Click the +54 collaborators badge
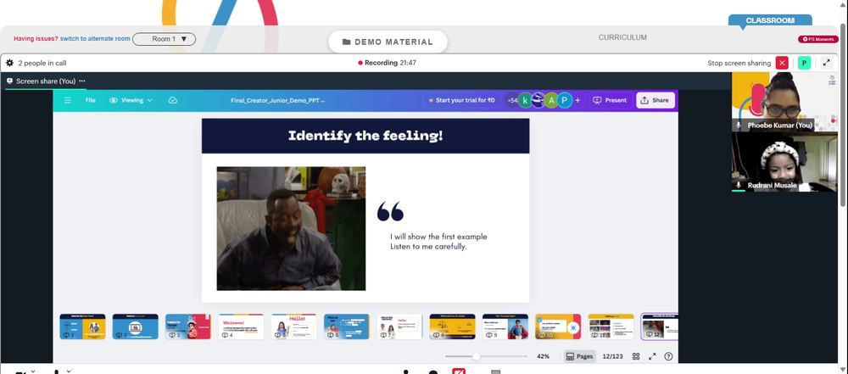Image resolution: width=848 pixels, height=374 pixels. point(511,100)
